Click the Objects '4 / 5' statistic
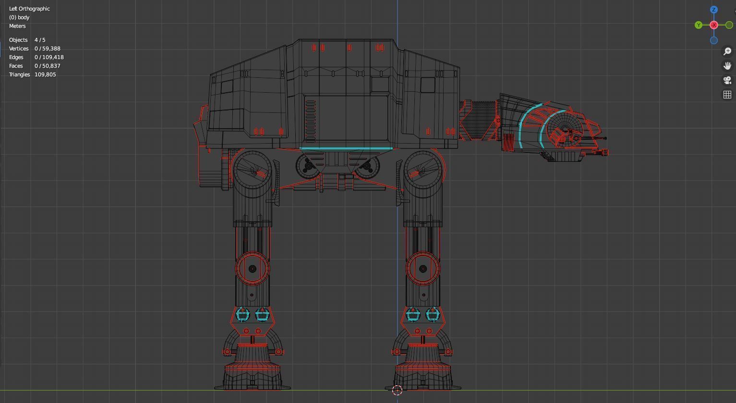Screen dimensions: 736x403 [40, 40]
